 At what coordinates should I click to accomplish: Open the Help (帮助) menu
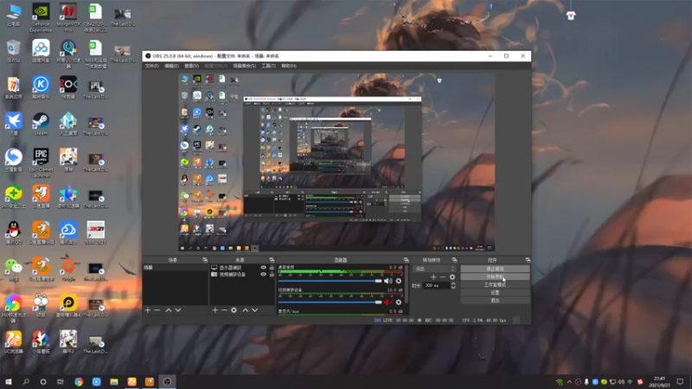pos(289,66)
